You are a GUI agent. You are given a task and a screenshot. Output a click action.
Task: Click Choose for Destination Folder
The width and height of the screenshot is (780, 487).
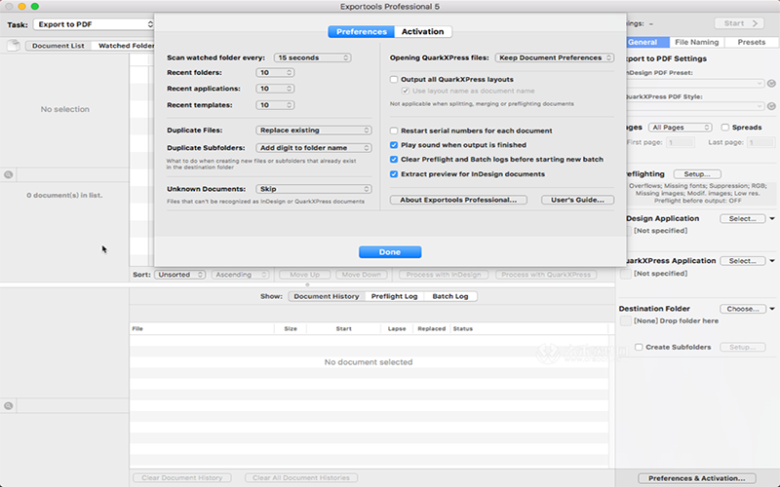point(742,309)
